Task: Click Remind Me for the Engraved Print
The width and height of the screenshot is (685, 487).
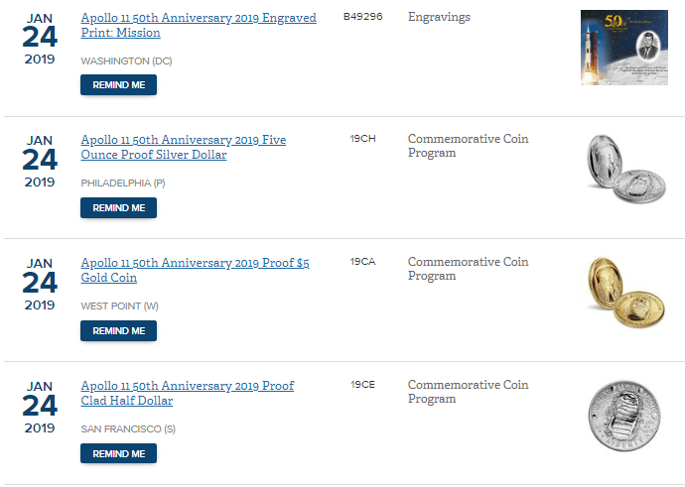Action: point(118,84)
